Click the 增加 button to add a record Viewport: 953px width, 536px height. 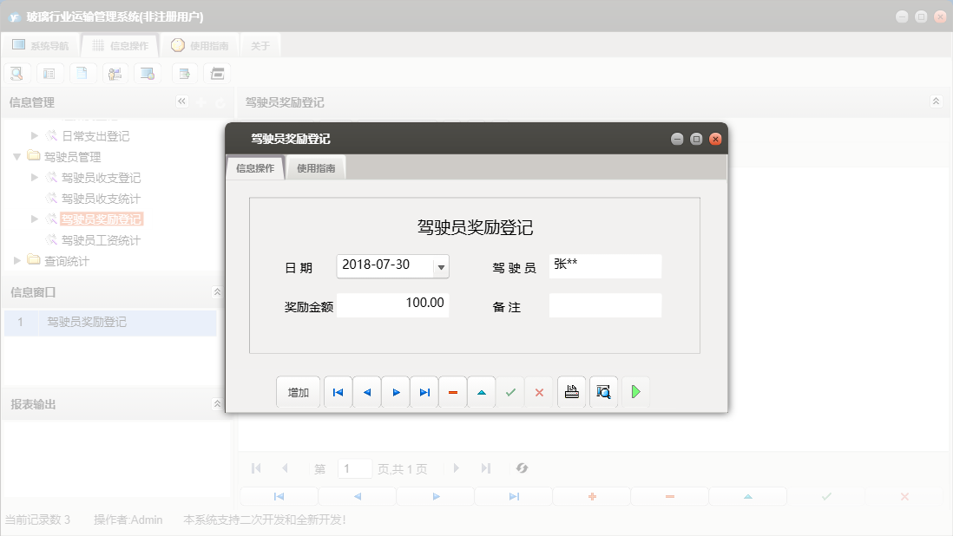(298, 391)
